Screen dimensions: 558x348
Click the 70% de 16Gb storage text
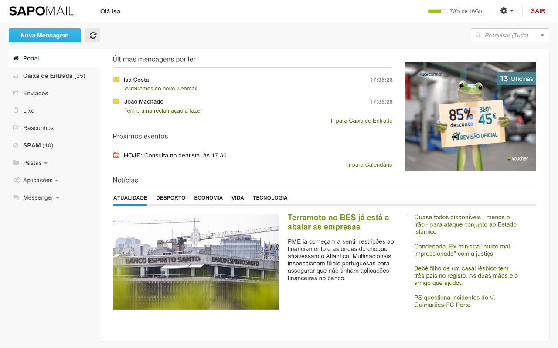[x=466, y=11]
